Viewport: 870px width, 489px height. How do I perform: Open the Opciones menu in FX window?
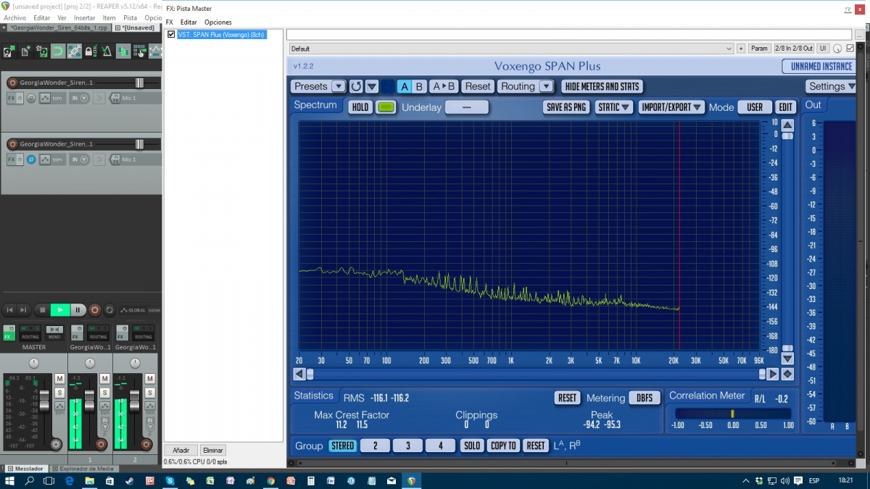[x=217, y=22]
